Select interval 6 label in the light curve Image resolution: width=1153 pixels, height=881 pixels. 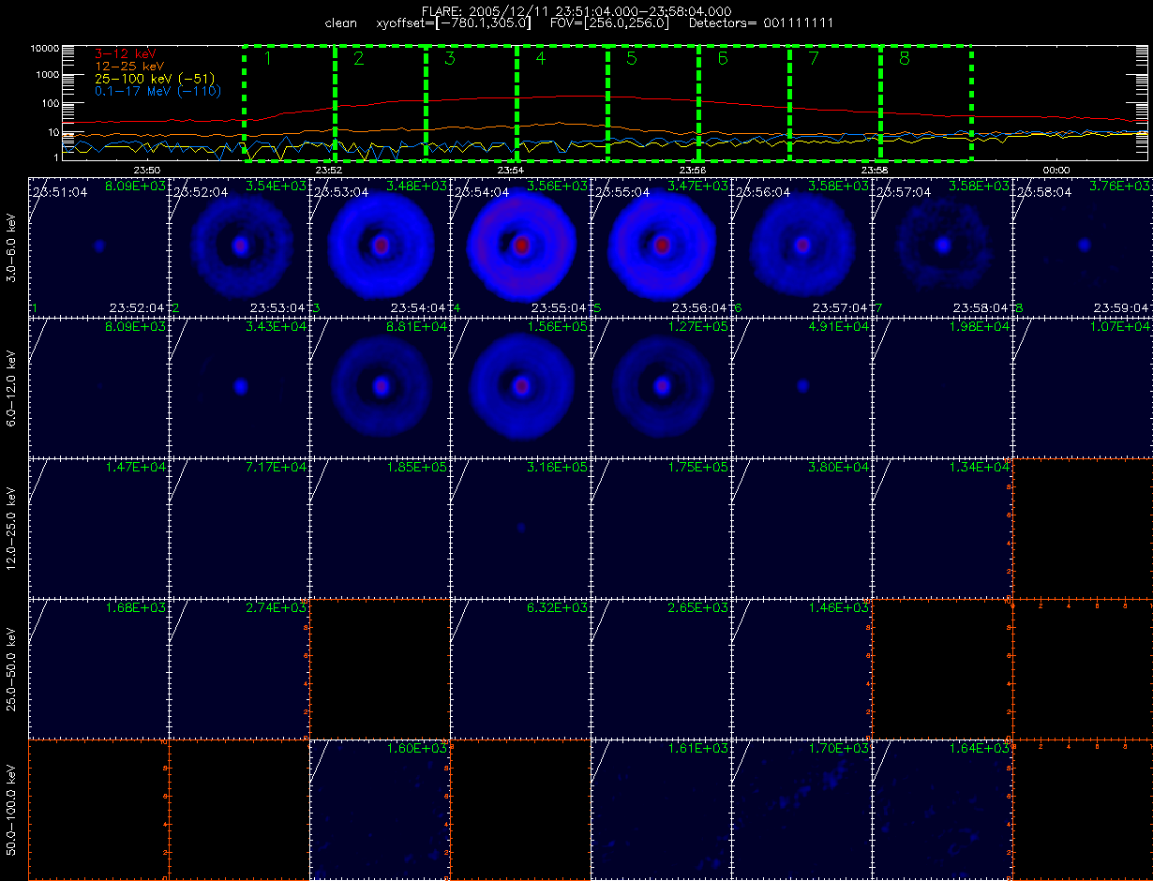click(722, 59)
